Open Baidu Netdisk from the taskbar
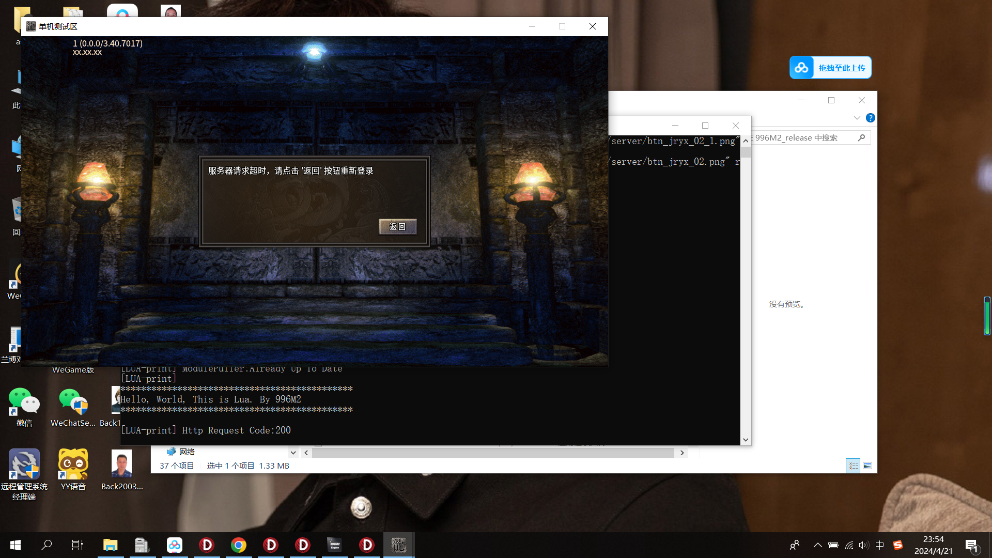Image resolution: width=992 pixels, height=558 pixels. point(175,545)
